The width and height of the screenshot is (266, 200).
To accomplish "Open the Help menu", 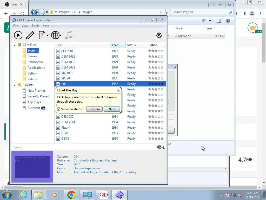I will click(x=46, y=26).
